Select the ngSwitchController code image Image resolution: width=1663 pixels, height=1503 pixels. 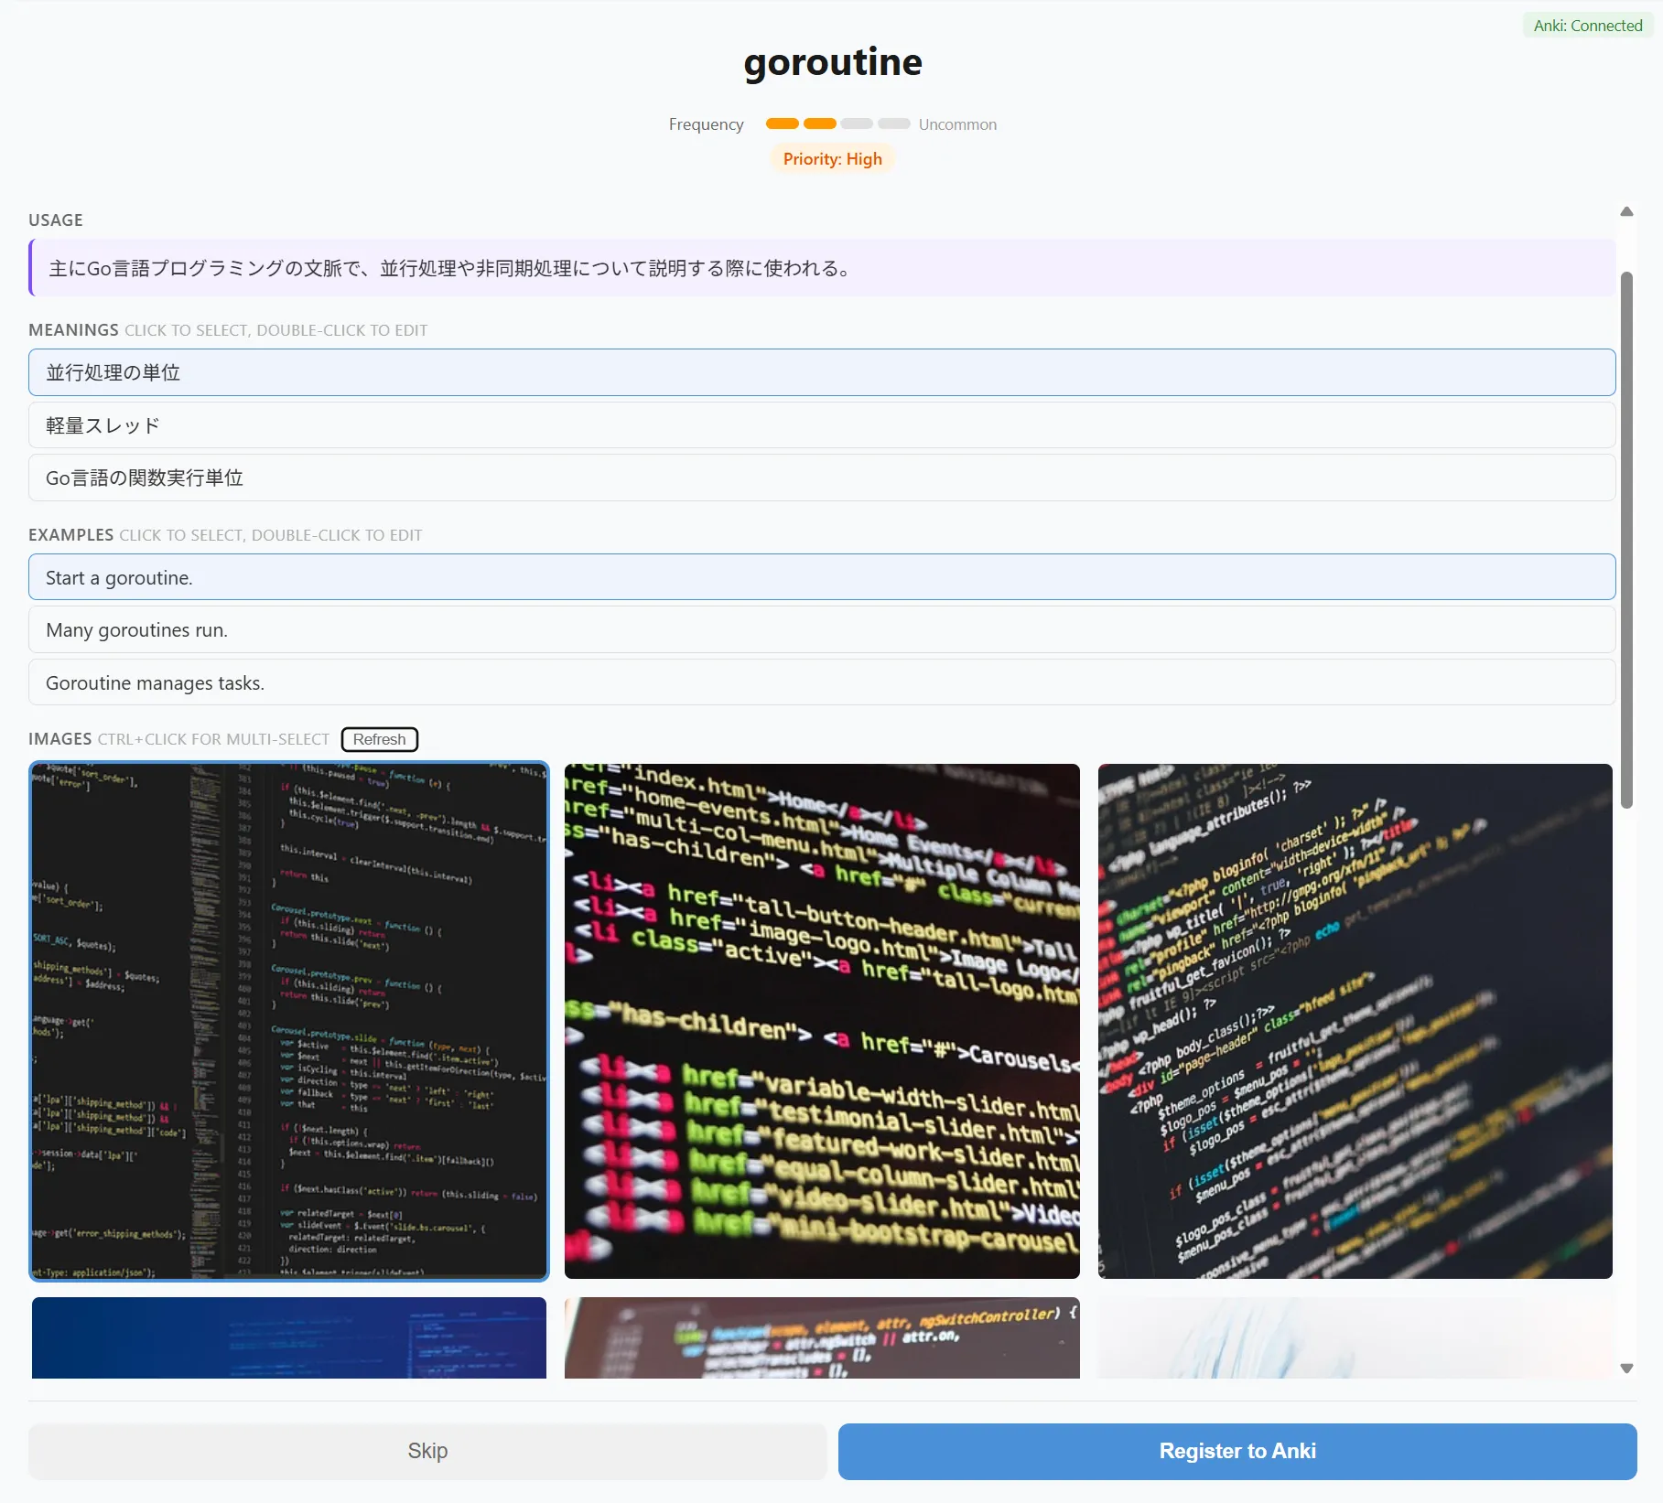(822, 1337)
